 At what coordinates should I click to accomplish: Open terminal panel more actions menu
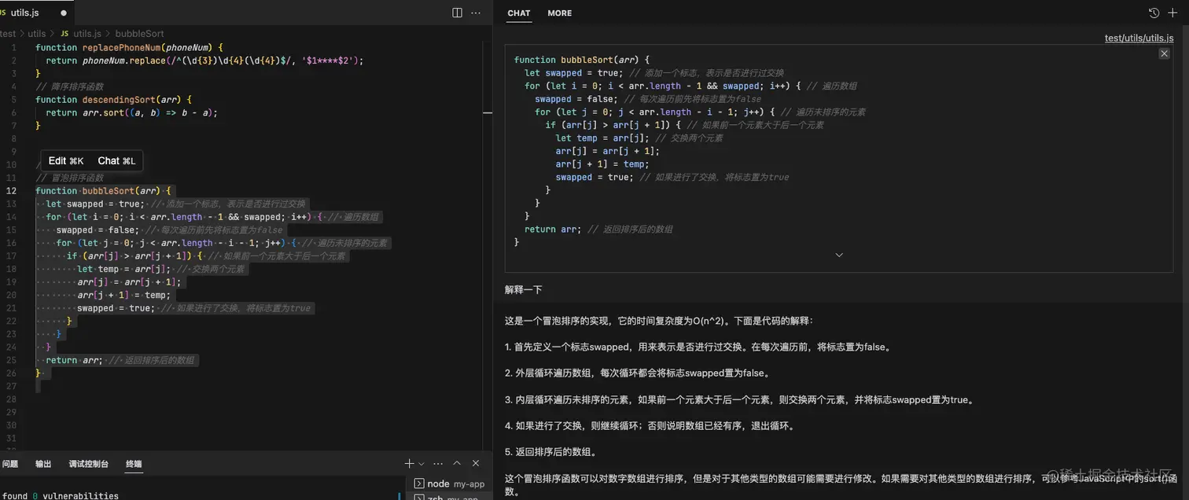(438, 464)
